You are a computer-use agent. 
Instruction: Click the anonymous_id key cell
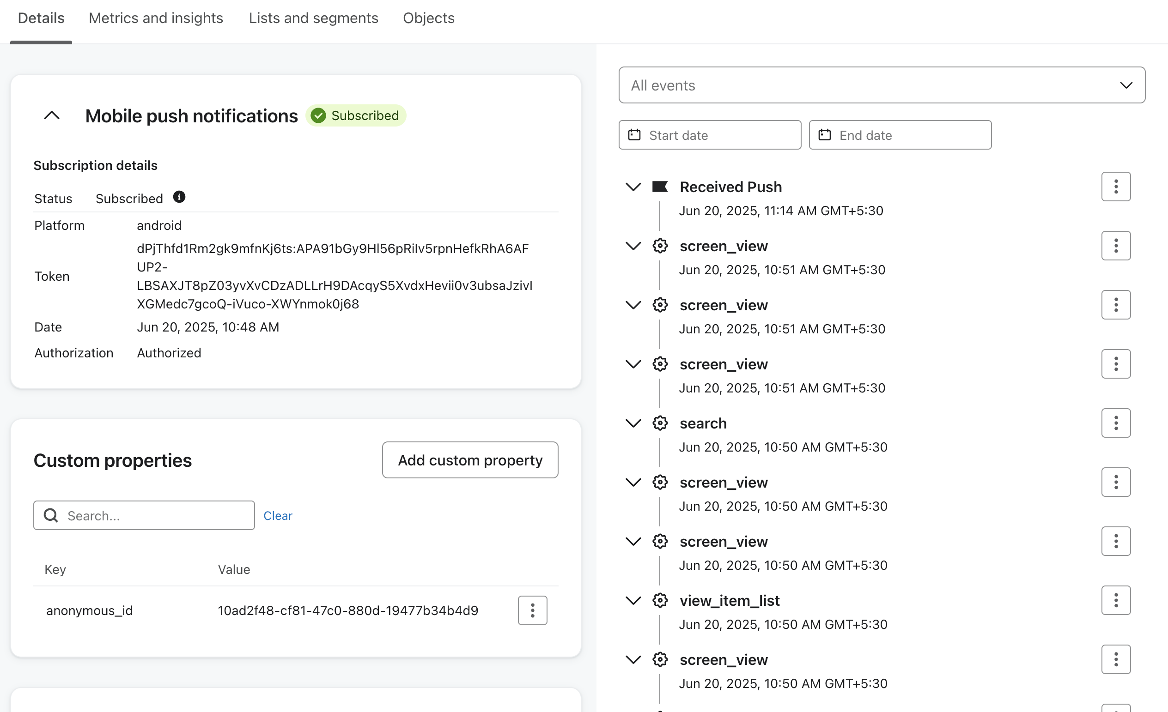click(x=90, y=610)
